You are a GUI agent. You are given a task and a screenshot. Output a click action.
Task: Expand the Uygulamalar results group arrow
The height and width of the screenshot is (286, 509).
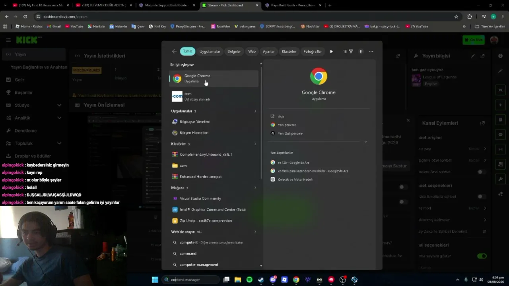[255, 111]
